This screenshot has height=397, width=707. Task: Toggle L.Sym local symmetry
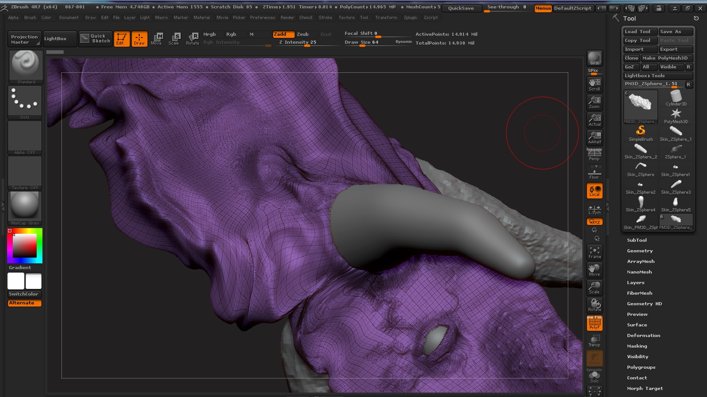pyautogui.click(x=594, y=209)
